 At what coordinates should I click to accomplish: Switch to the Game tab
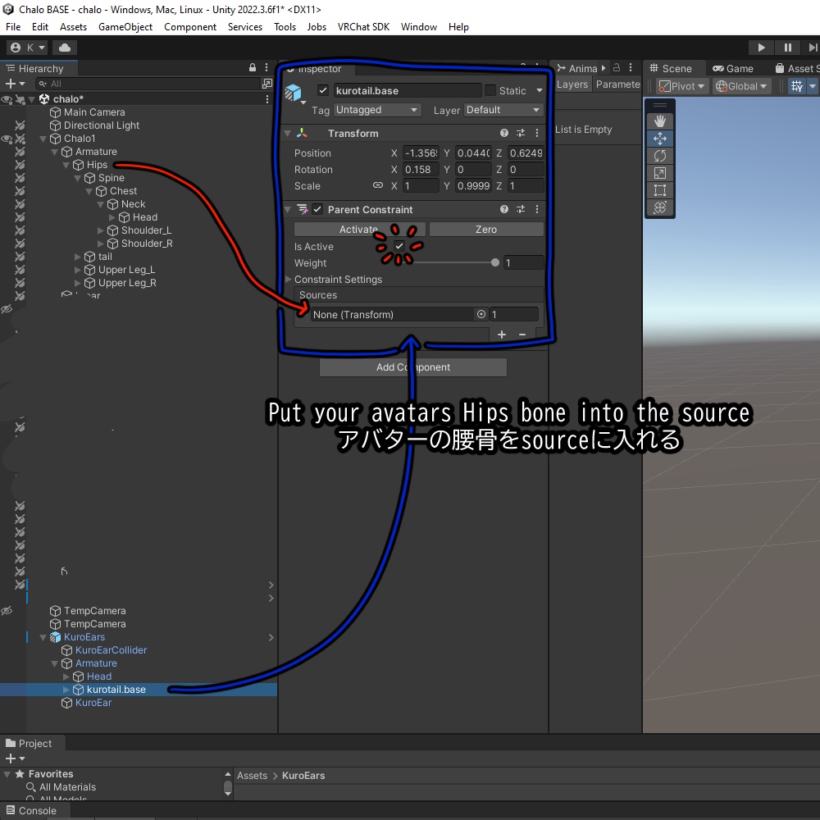732,69
